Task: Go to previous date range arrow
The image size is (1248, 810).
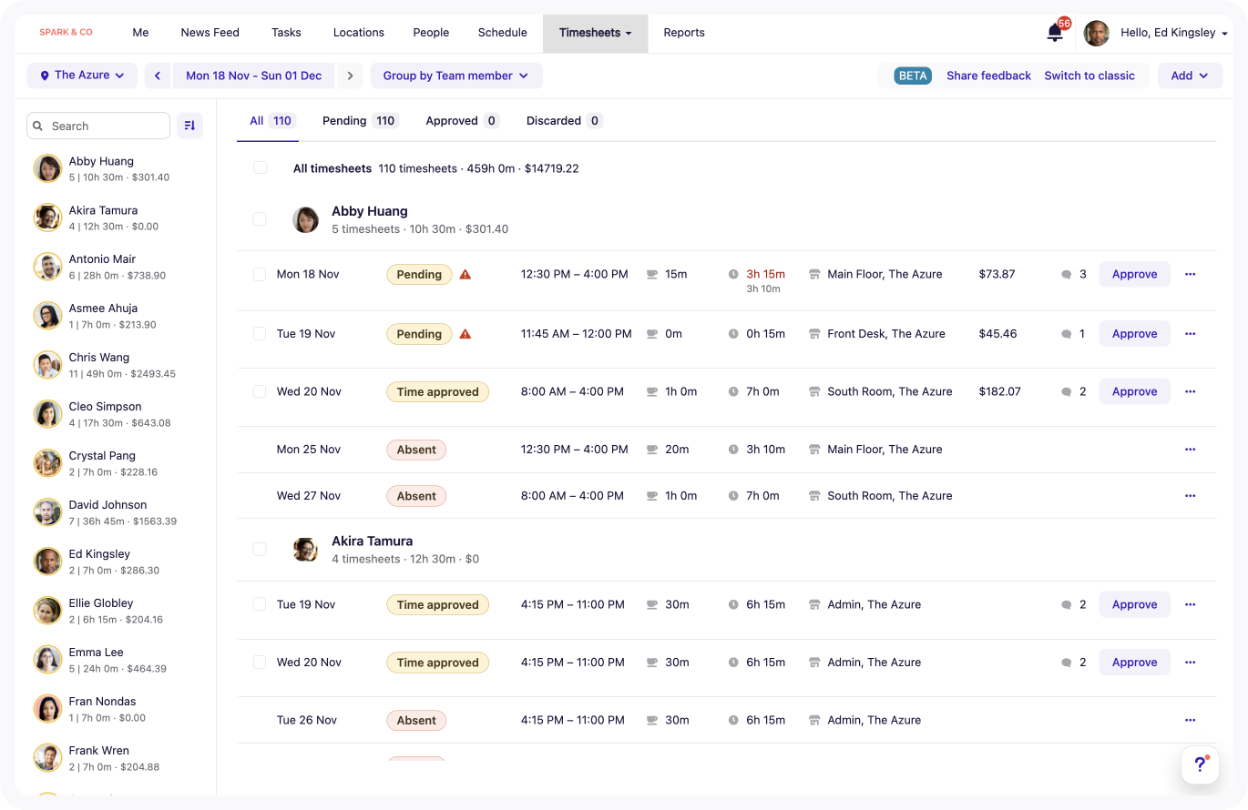Action: tap(158, 76)
